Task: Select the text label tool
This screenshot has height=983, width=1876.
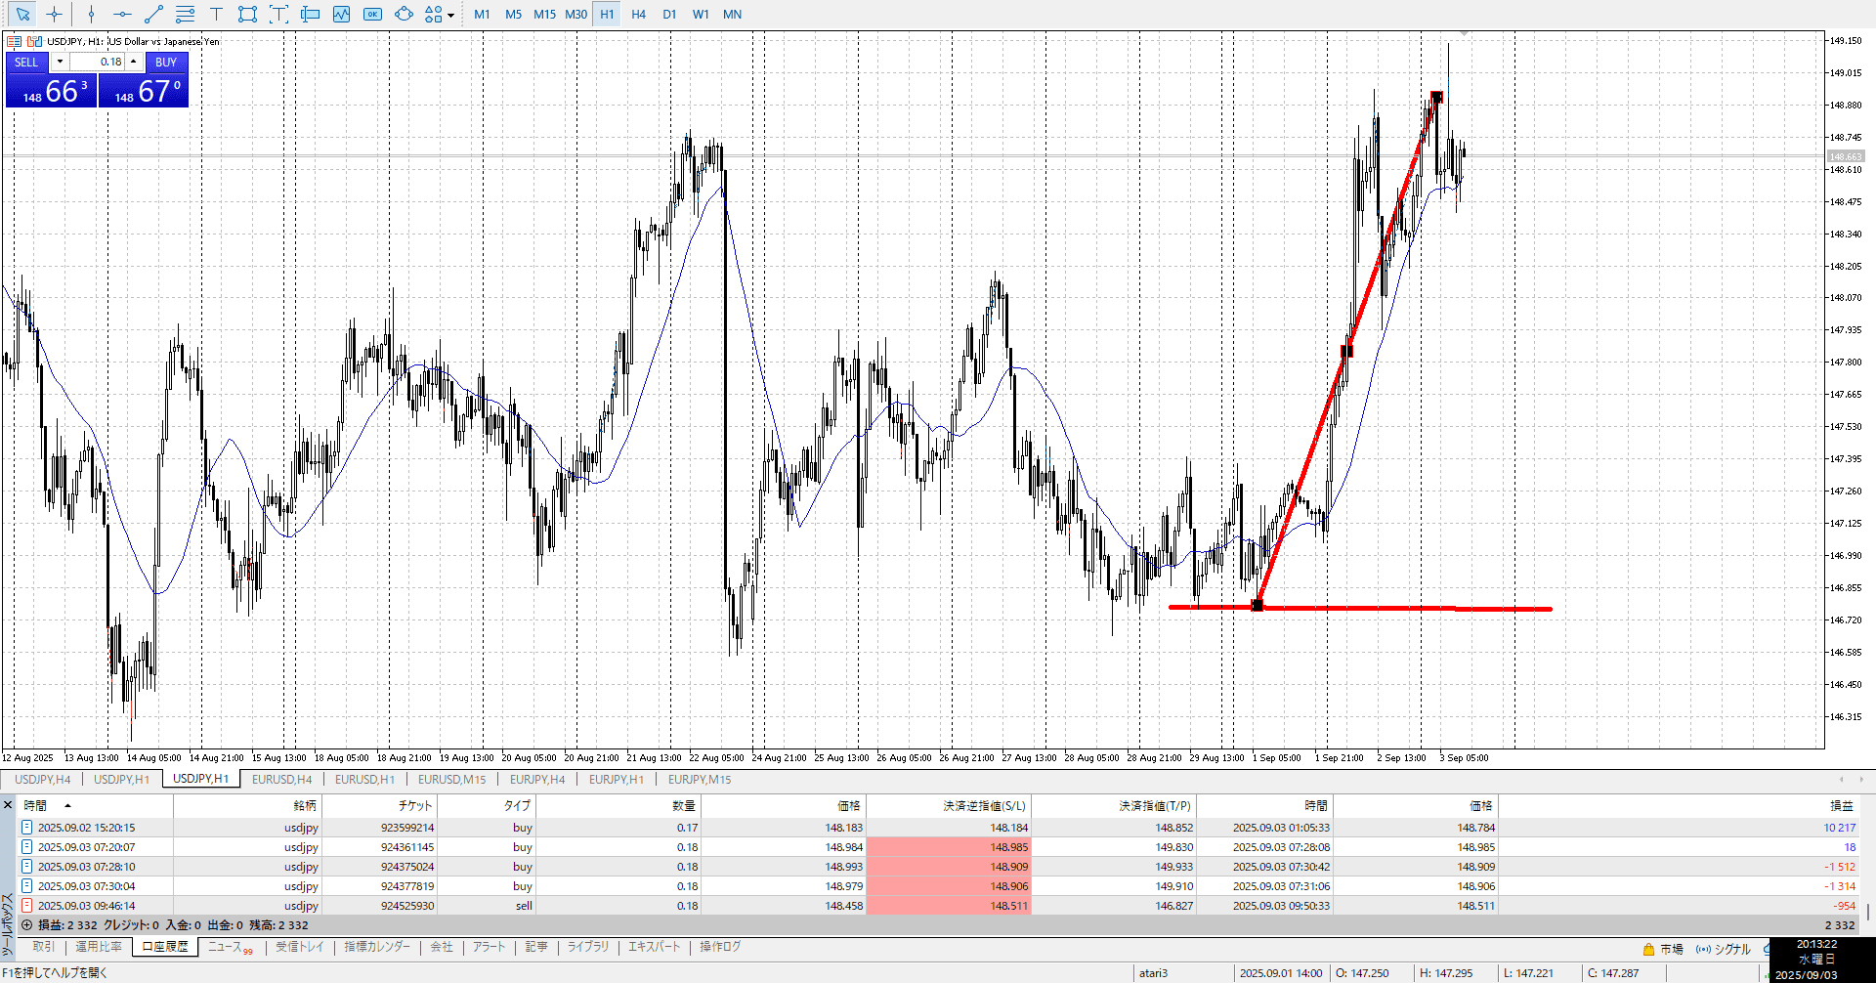Action: coord(216,14)
